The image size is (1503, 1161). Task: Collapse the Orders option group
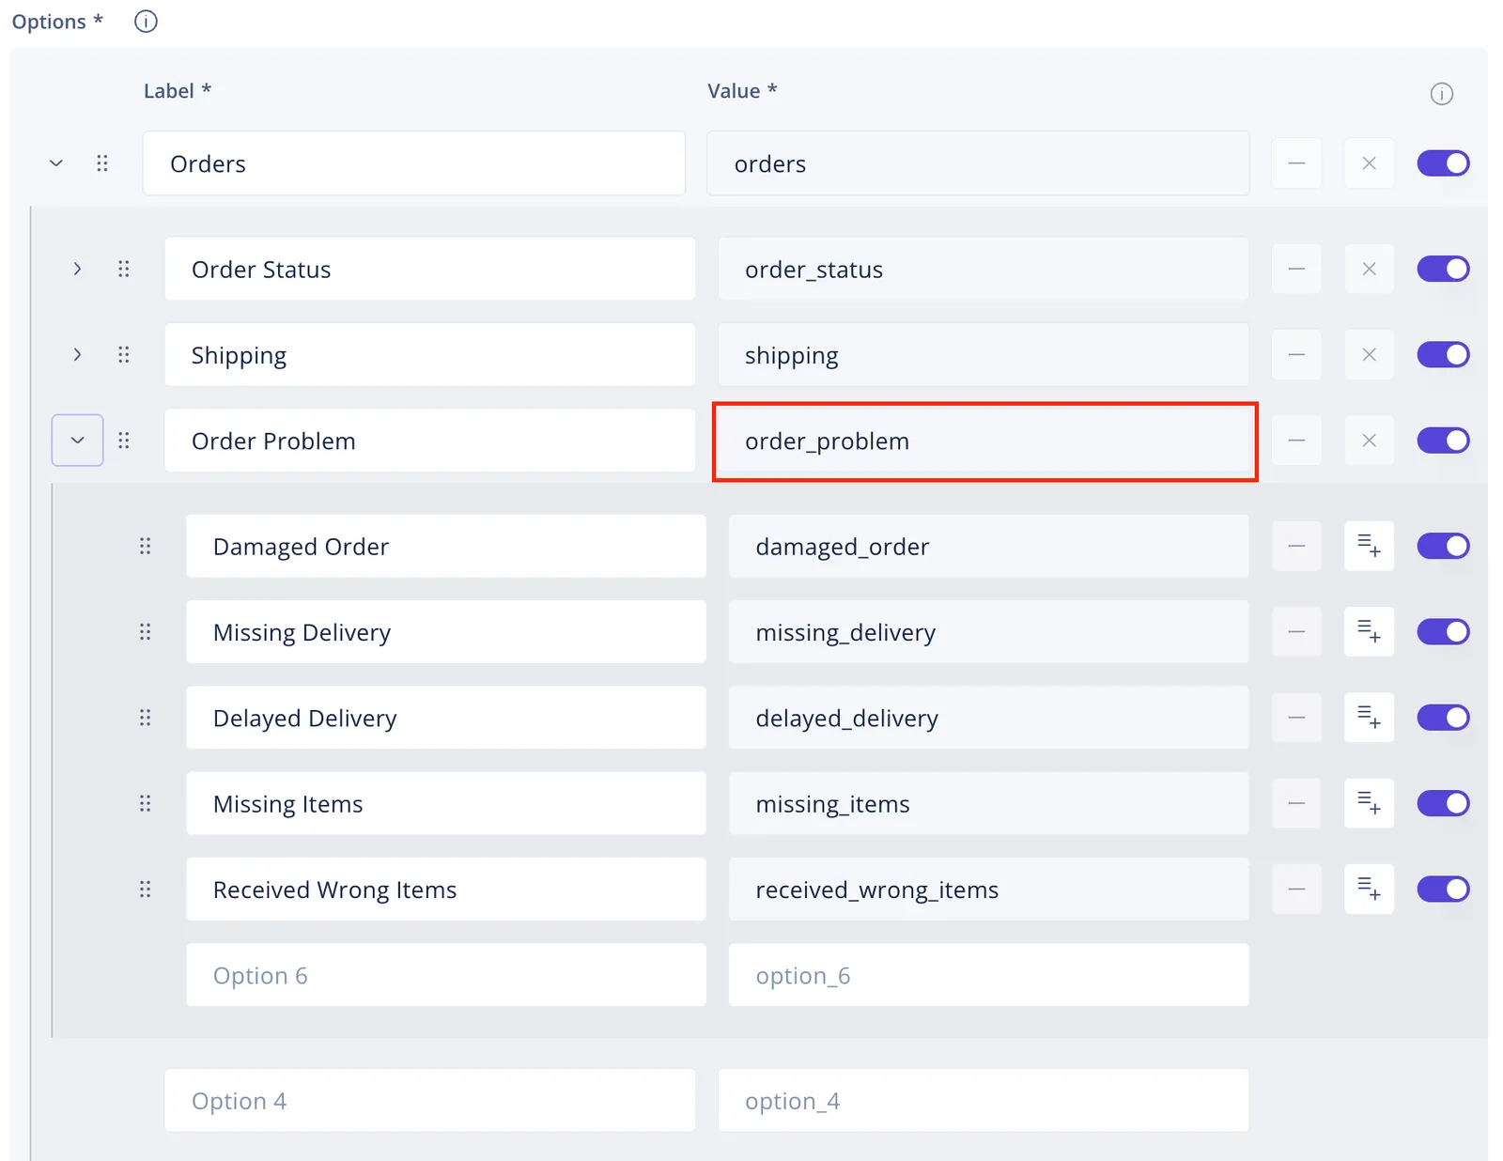pos(56,163)
